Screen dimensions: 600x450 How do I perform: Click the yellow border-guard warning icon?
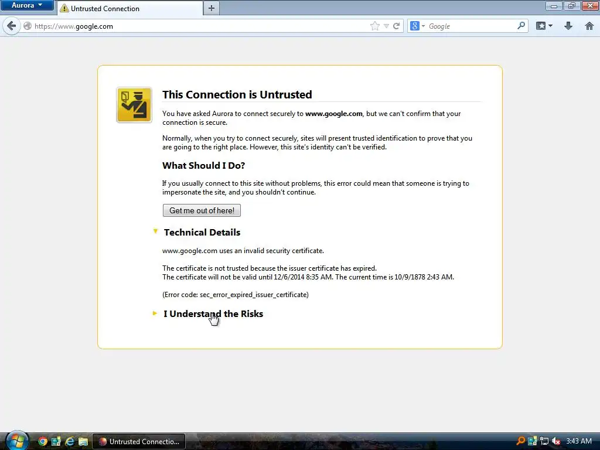coord(134,105)
